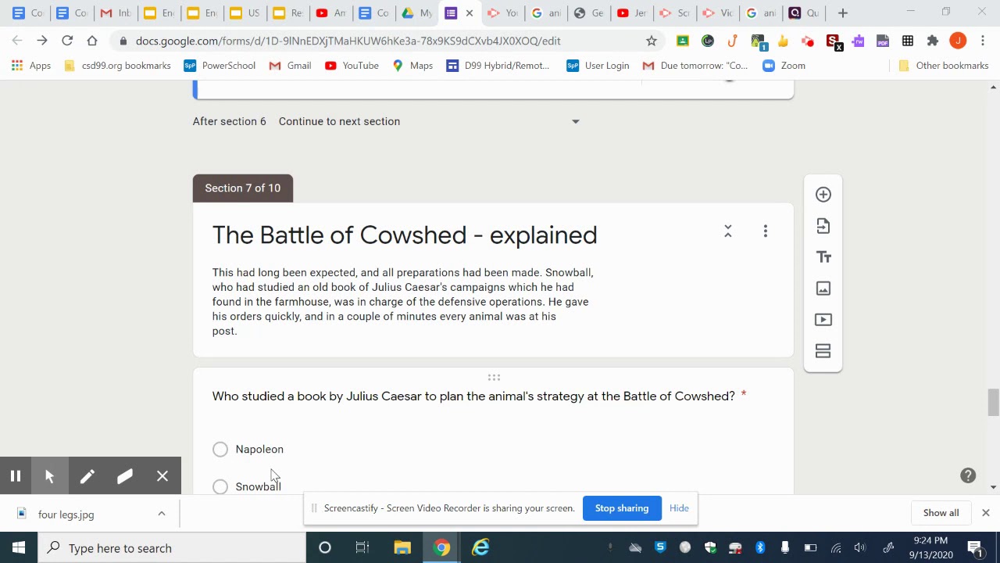Viewport: 1000px width, 563px height.
Task: Open the Due tomorrow bookmark
Action: tap(695, 66)
